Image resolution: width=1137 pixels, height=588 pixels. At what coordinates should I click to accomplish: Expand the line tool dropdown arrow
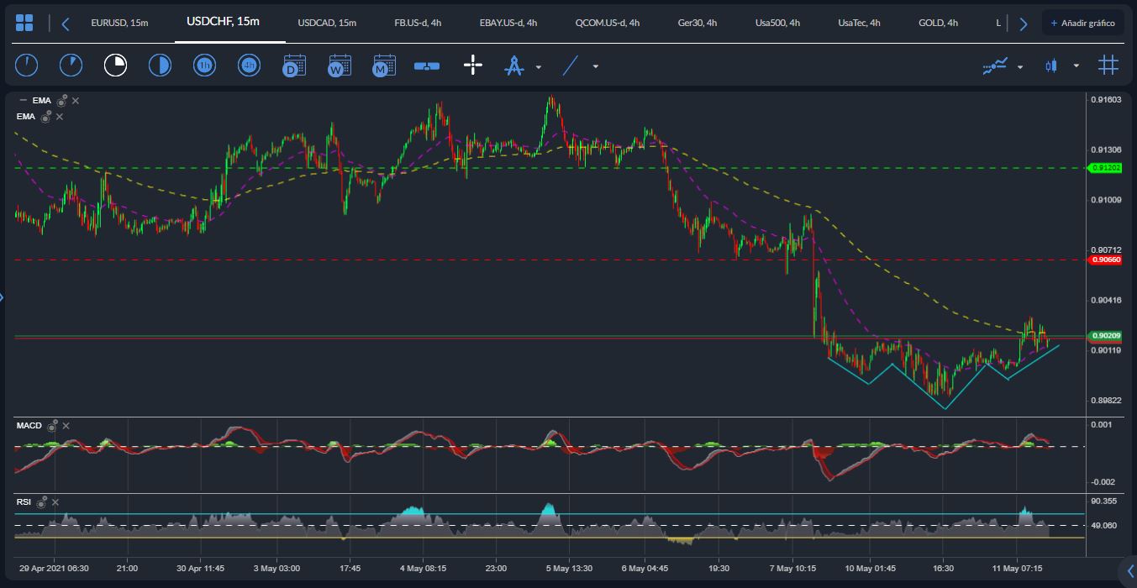tap(596, 66)
